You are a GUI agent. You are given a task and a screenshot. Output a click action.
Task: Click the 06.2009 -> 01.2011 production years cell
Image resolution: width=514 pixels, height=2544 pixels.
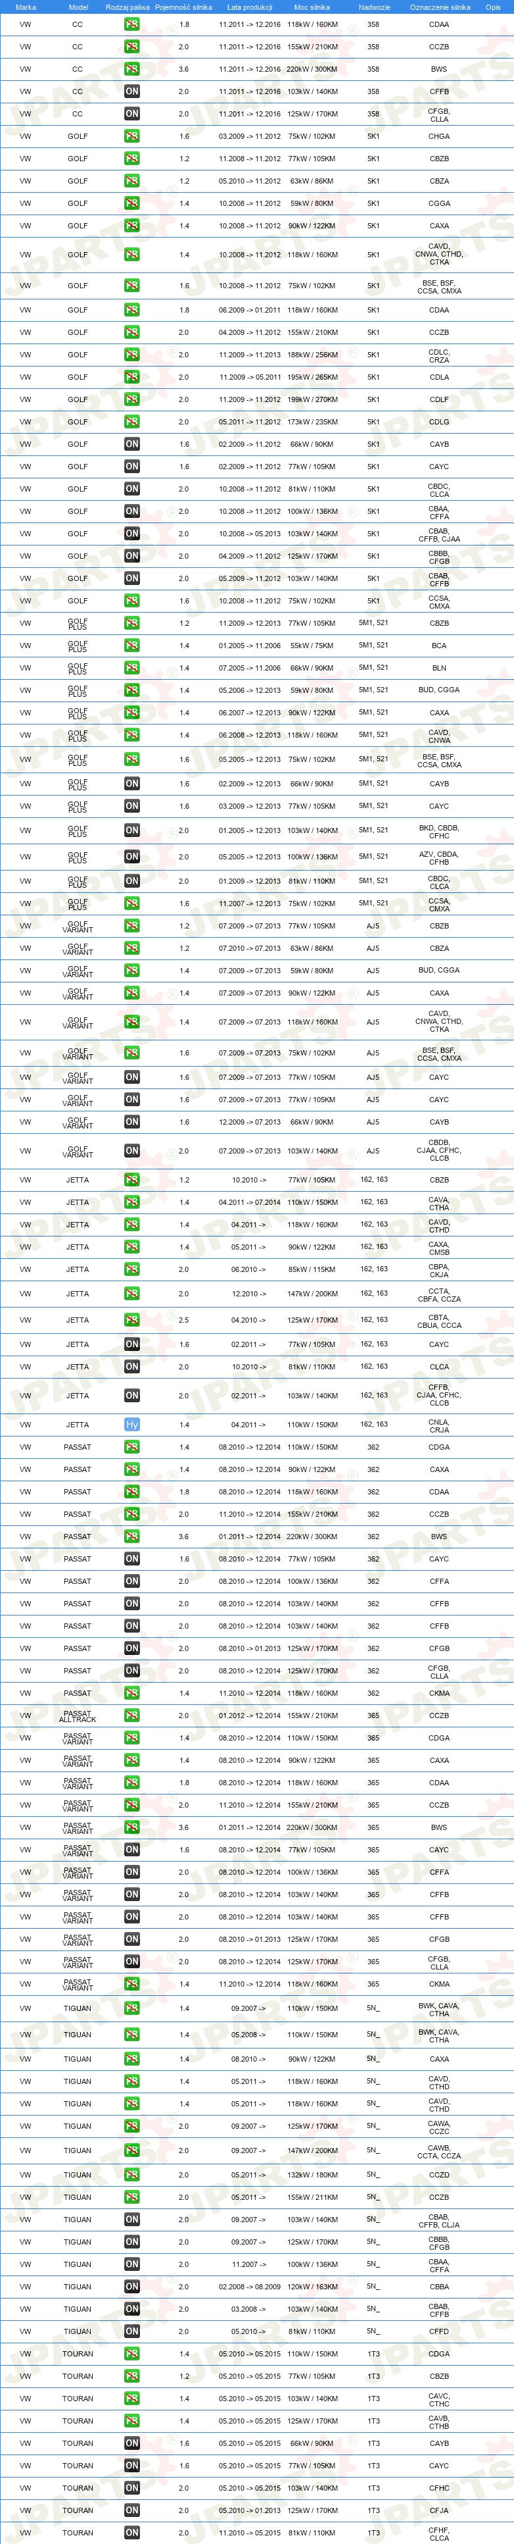coord(250,310)
